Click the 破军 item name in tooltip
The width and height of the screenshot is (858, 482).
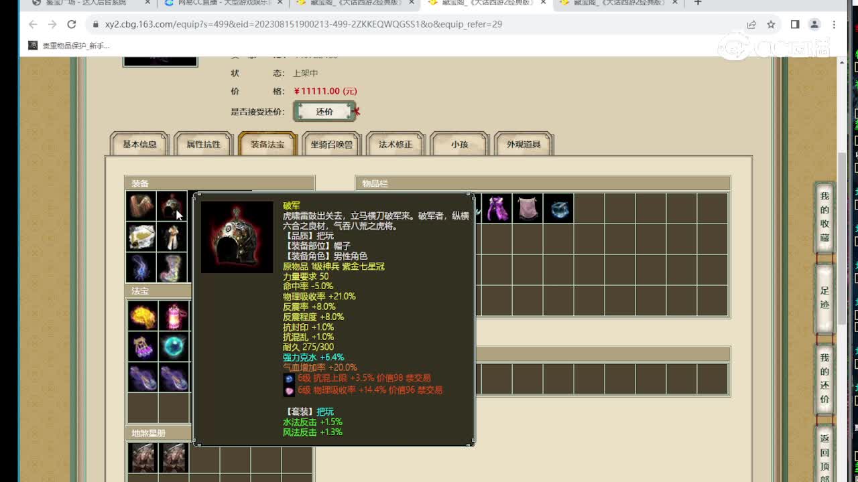point(292,206)
